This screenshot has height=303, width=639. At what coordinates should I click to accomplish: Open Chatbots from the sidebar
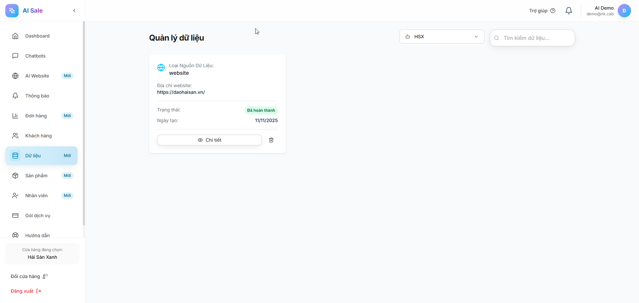35,56
